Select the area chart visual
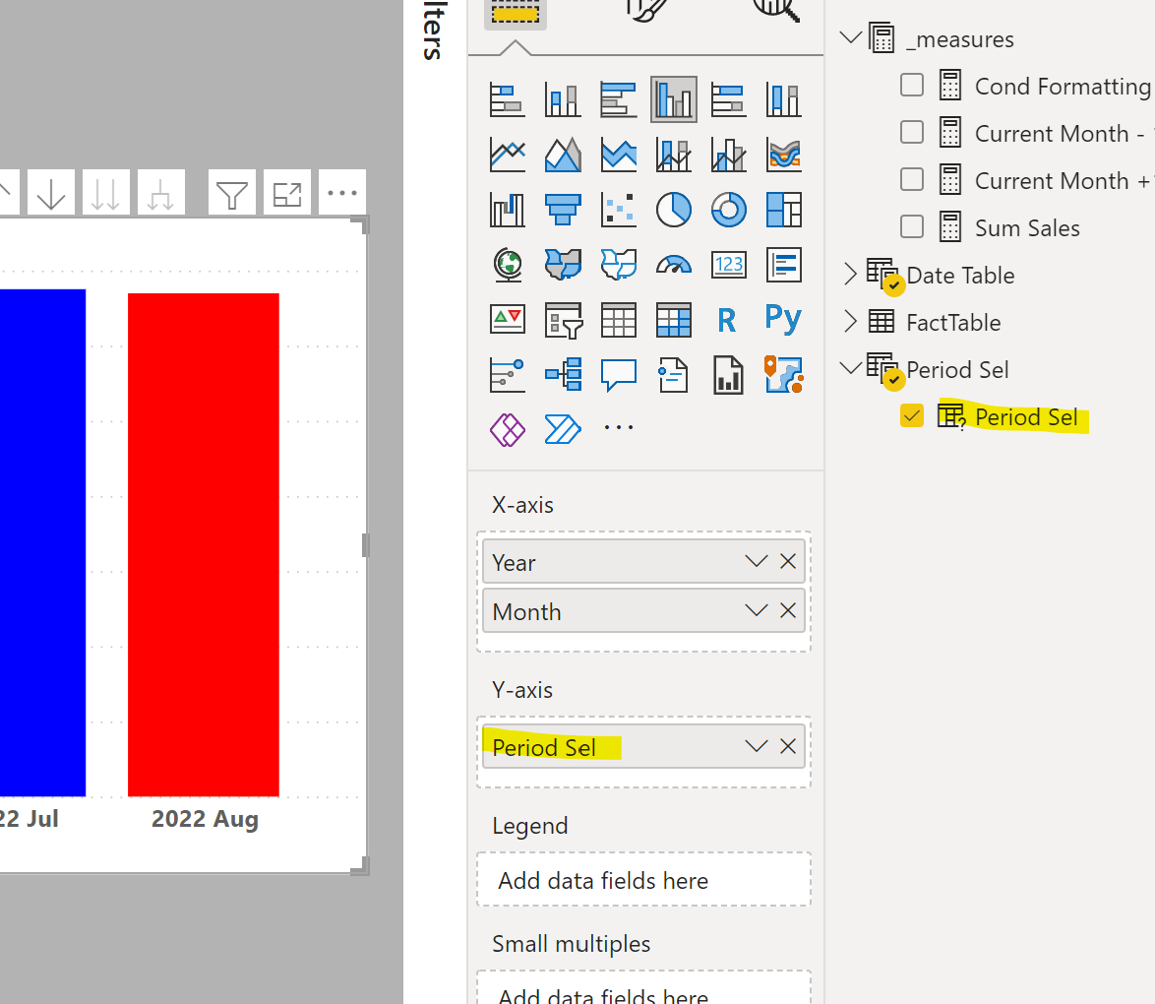Viewport: 1155px width, 1004px height. 563,155
